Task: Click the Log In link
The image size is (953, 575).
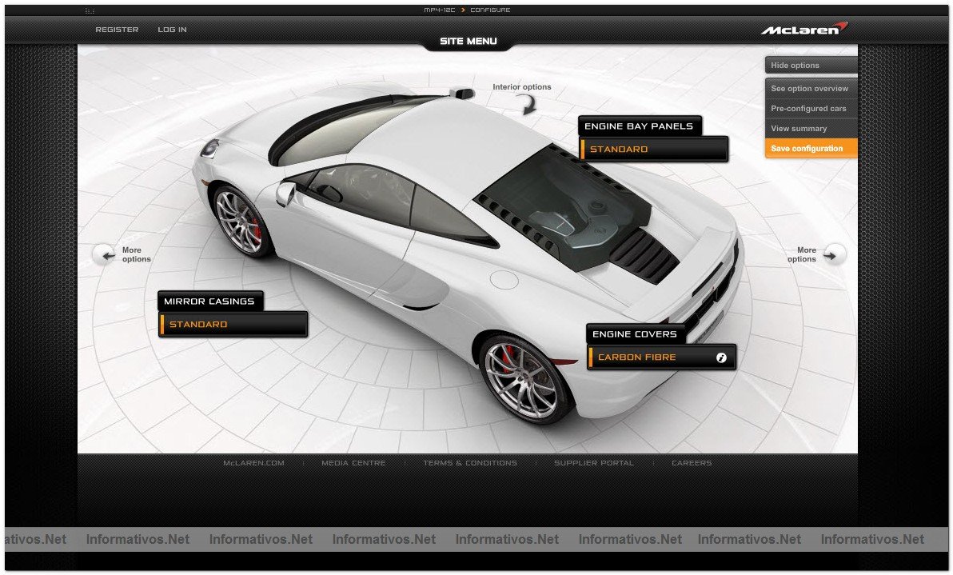Action: click(172, 29)
